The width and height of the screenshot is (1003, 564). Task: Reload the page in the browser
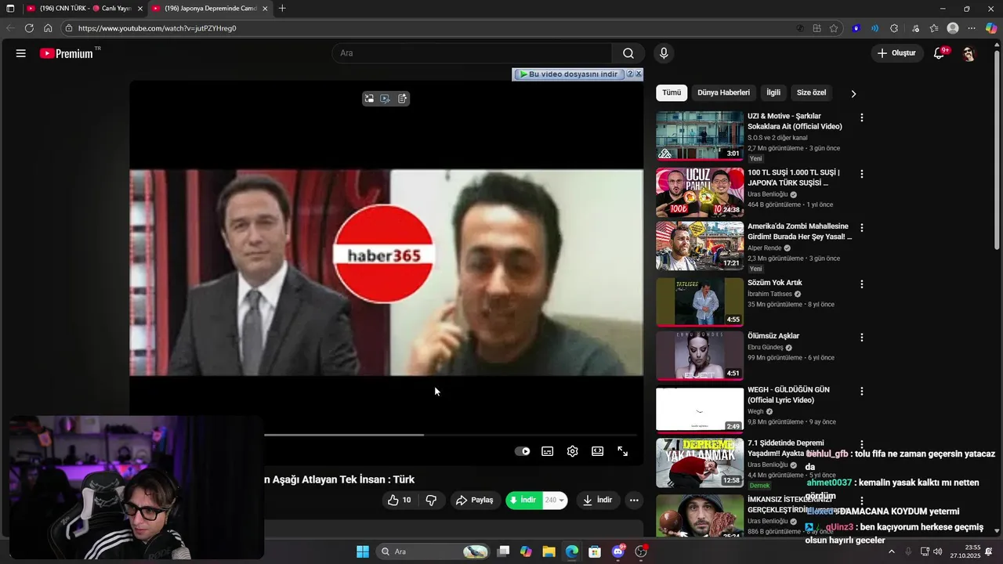(x=29, y=28)
